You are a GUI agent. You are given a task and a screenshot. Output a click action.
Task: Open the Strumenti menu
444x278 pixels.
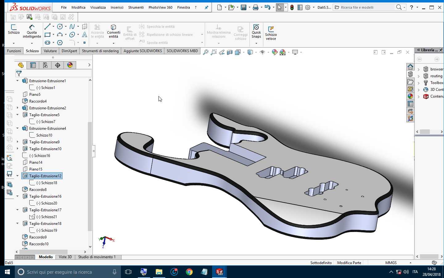(136, 7)
